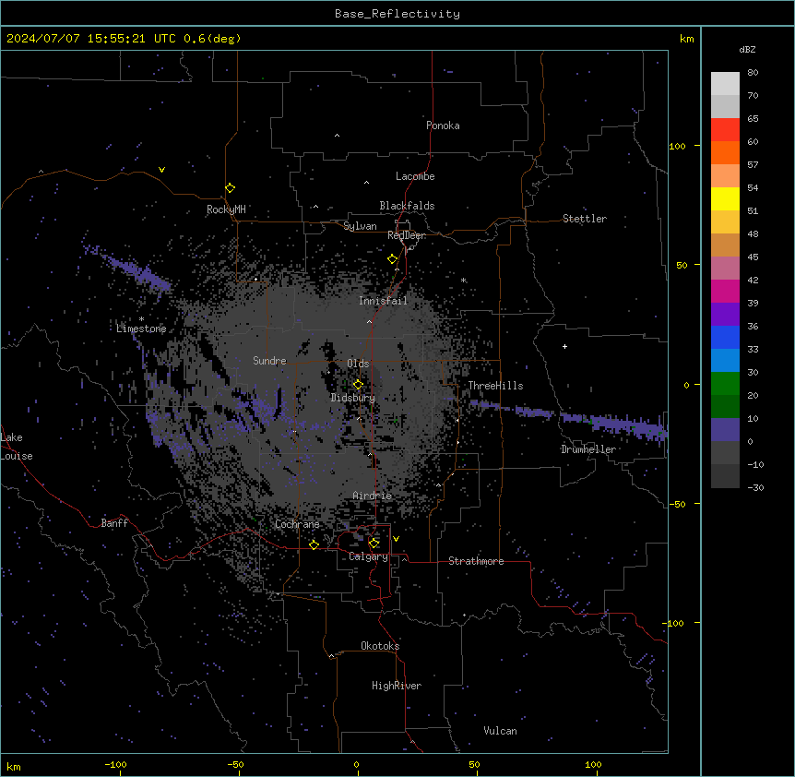
Task: Click the Strathmore town label
Action: [476, 561]
